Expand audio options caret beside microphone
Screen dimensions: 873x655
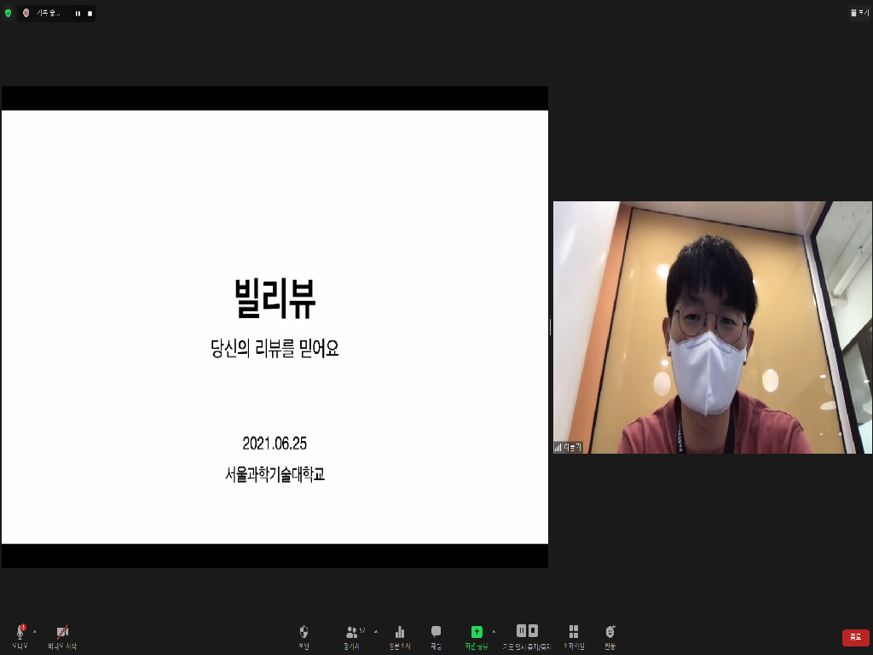click(34, 632)
